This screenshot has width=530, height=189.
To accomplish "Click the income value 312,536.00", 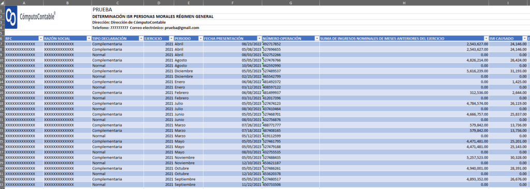I will pyautogui.click(x=479, y=92).
